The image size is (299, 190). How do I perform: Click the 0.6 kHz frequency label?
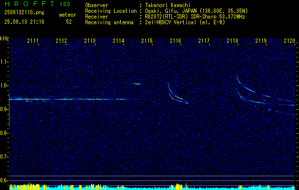[x=4, y=180]
